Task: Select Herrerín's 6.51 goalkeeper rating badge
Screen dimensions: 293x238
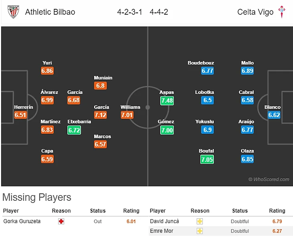Action: (x=20, y=115)
